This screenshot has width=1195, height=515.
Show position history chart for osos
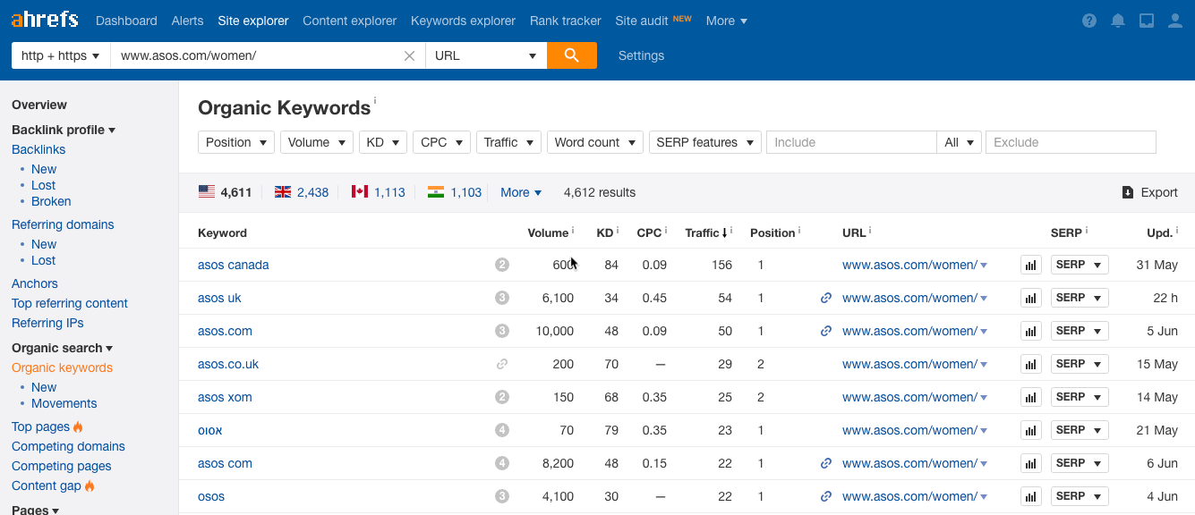(1030, 496)
